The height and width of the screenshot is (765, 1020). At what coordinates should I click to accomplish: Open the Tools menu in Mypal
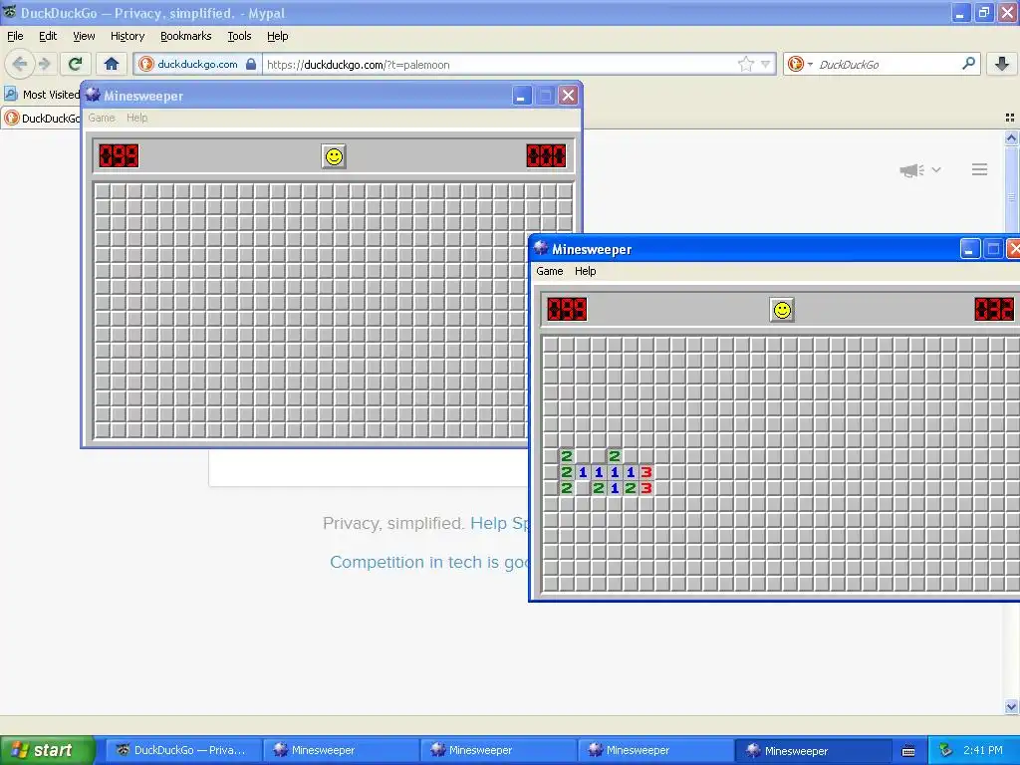[x=239, y=36]
